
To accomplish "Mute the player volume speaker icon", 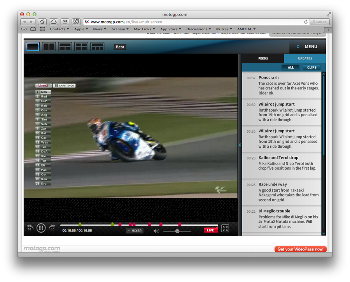I will point(156,231).
